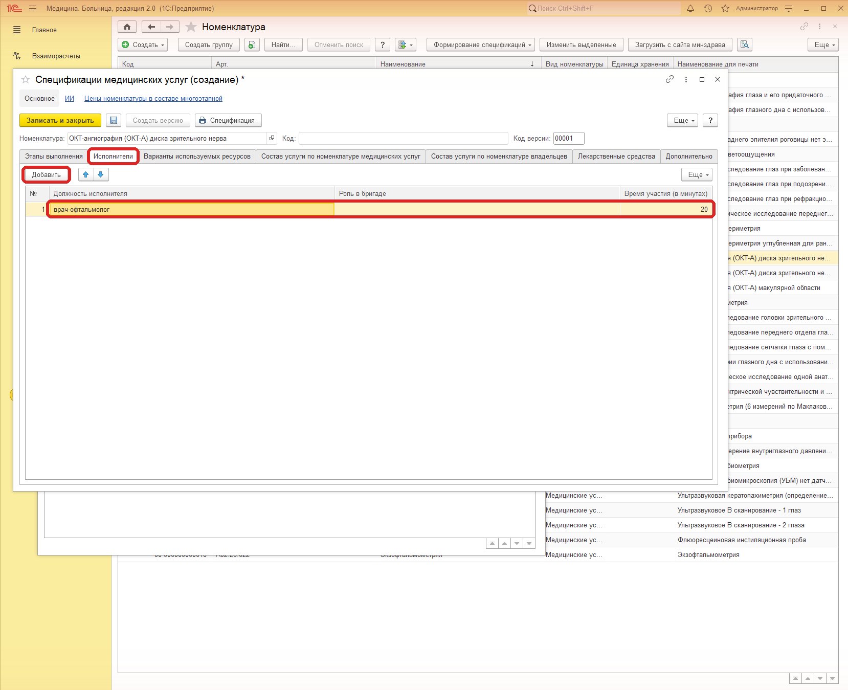Open Цены номенклатуры в составе многоэтапной link
This screenshot has height=690, width=848.
(153, 98)
